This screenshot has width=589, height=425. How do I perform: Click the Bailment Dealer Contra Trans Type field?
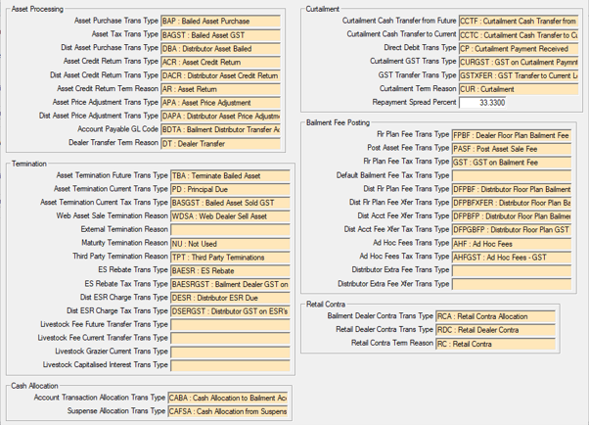coord(495,316)
